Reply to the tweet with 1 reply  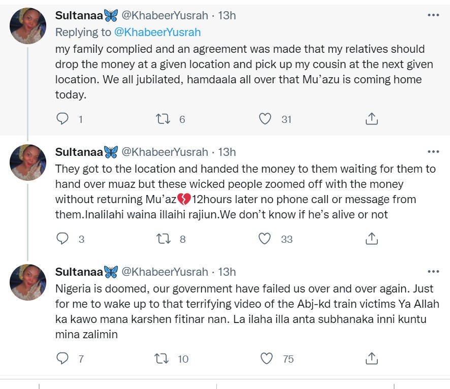62,119
